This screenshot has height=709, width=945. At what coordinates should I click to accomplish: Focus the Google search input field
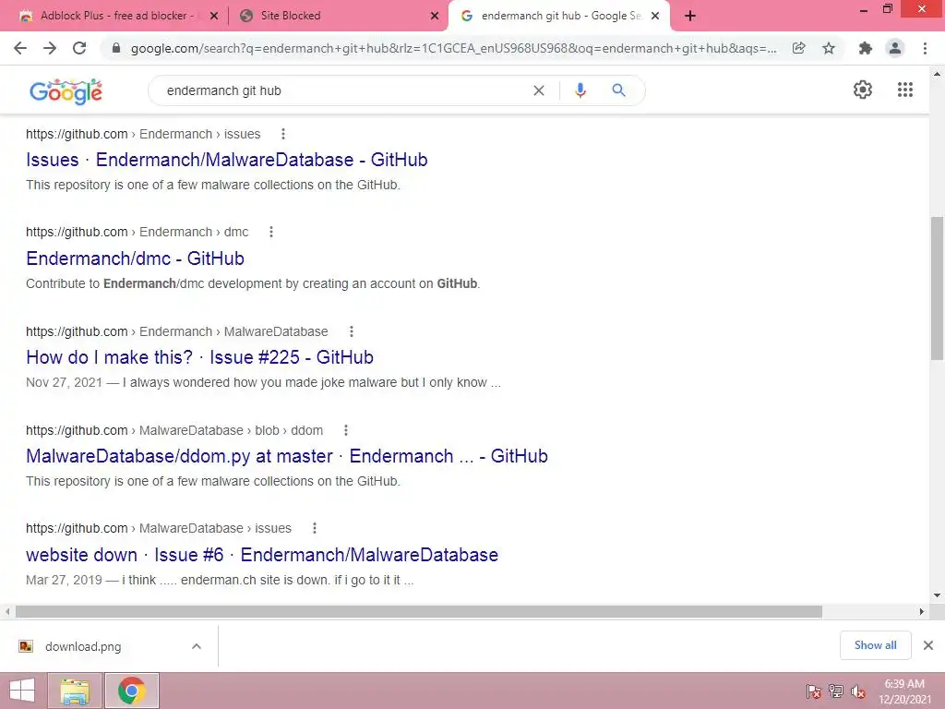(343, 90)
